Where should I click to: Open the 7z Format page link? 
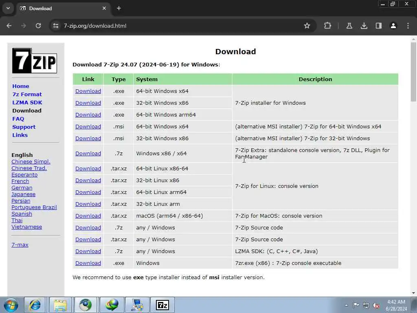click(x=27, y=95)
